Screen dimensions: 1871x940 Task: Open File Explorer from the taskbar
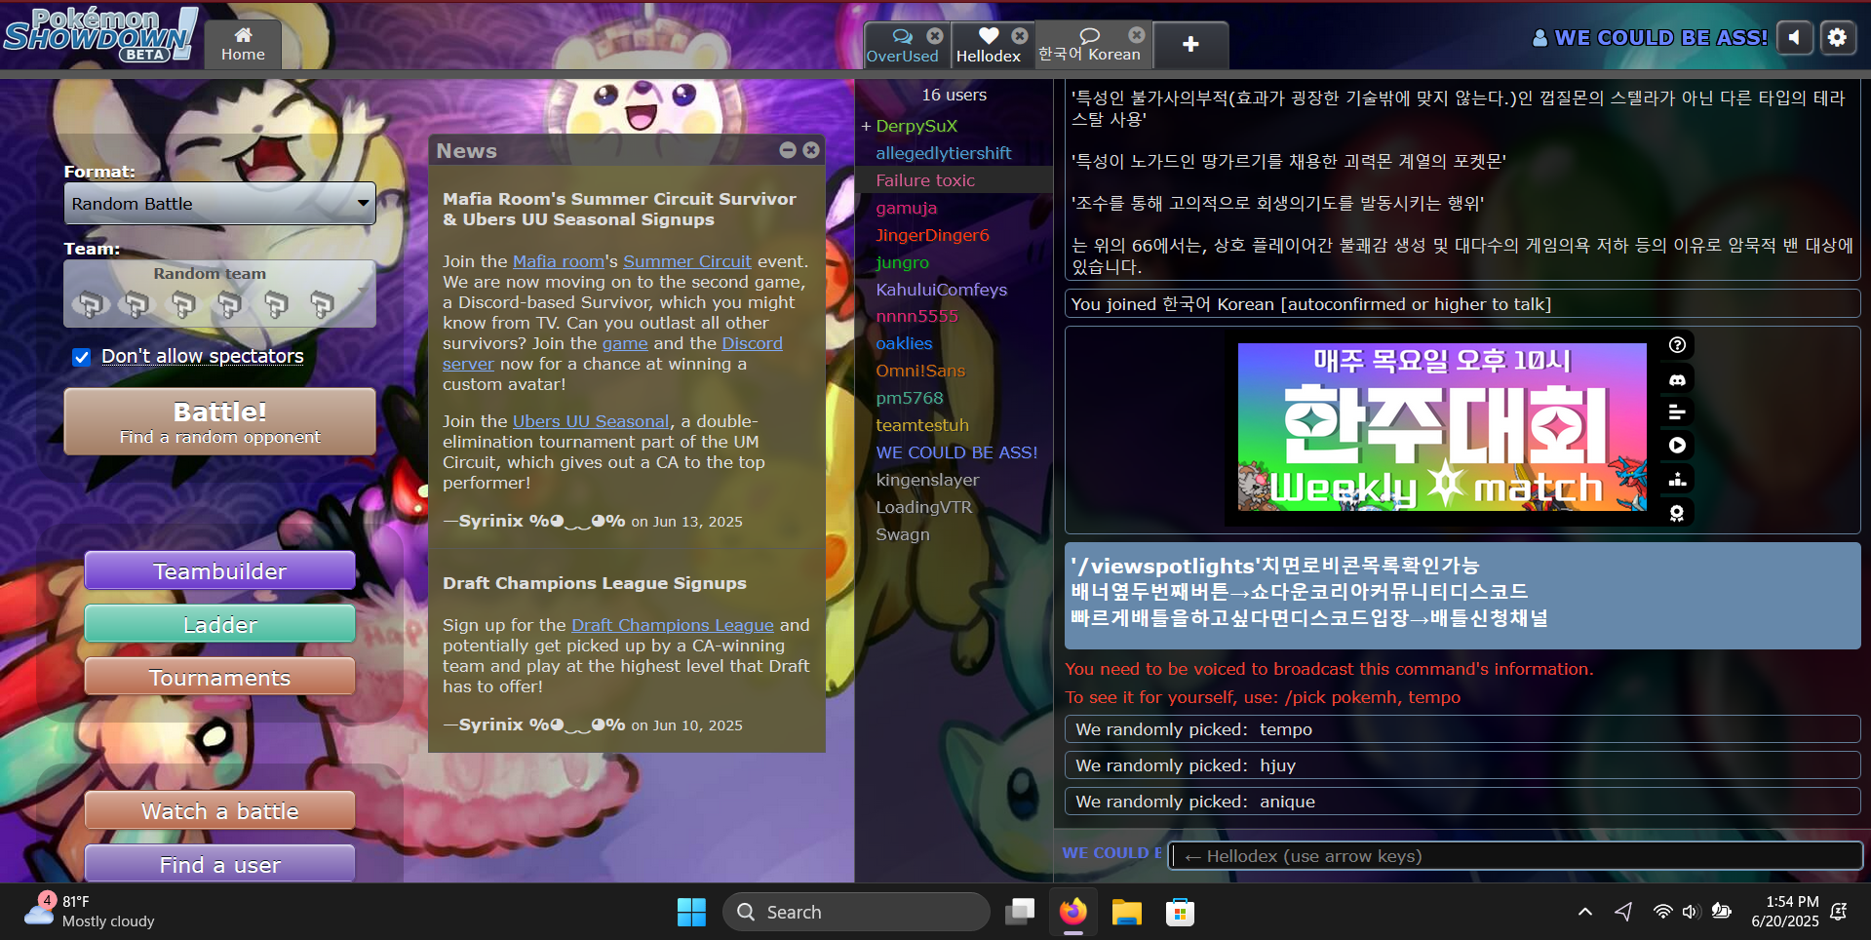point(1127,912)
